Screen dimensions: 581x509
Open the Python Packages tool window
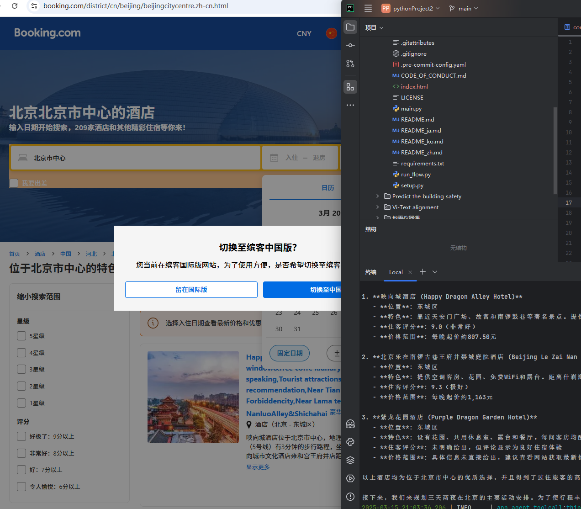[x=350, y=442]
